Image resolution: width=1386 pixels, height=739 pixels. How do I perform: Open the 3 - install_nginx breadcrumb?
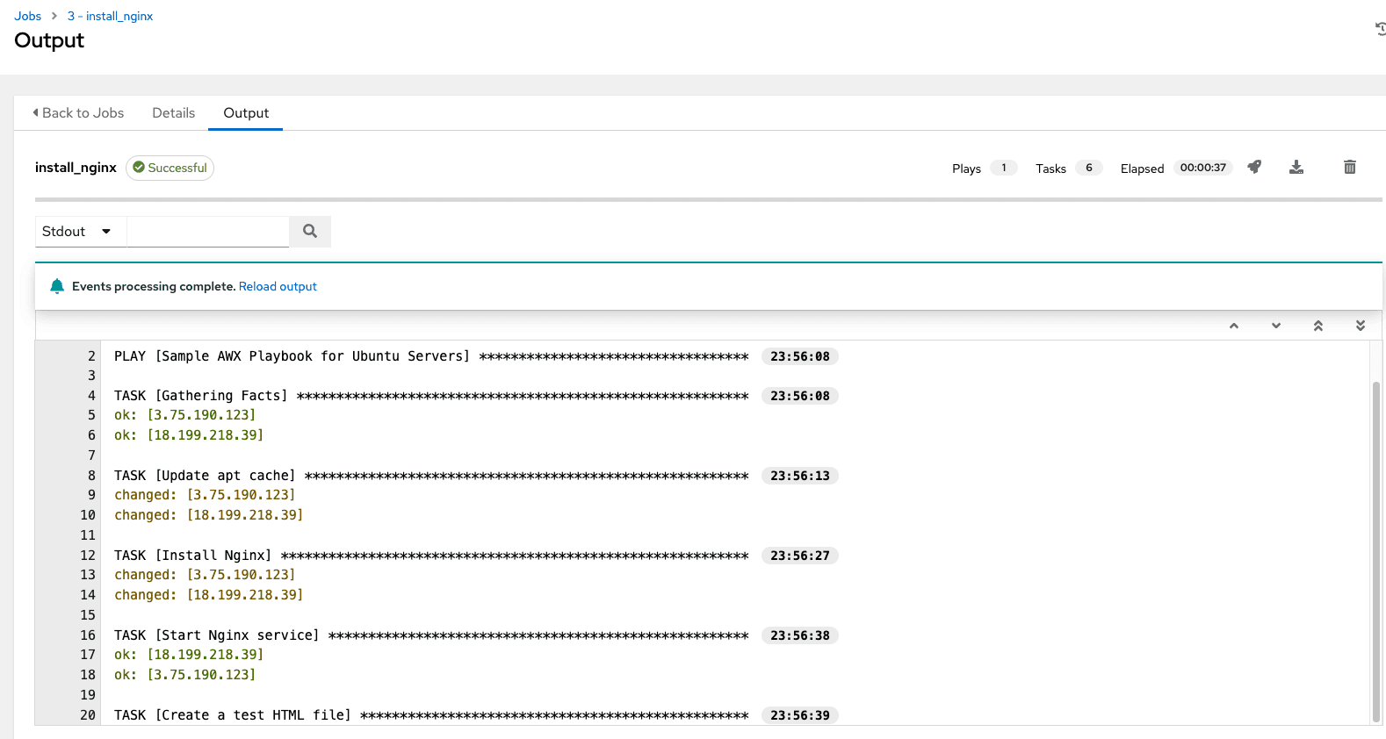pos(110,16)
